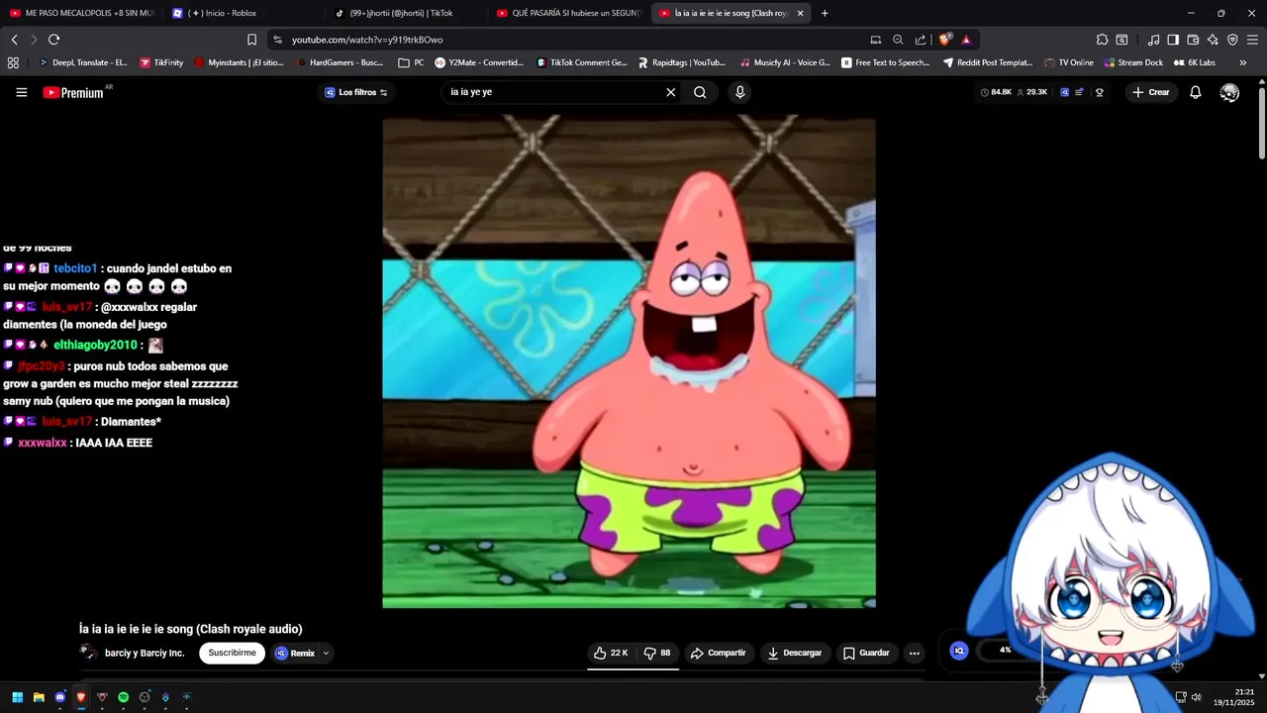Open the 'Stream Dock' bookmark

click(1133, 62)
